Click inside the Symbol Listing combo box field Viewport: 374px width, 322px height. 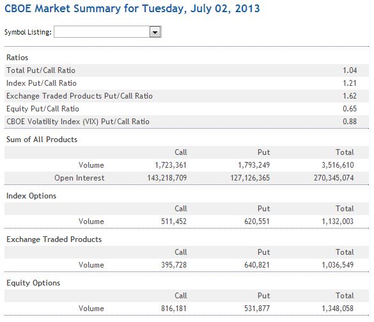click(x=102, y=32)
